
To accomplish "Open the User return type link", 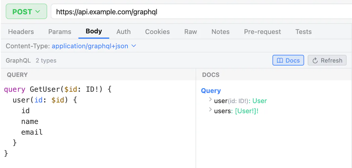I will click(x=260, y=101).
